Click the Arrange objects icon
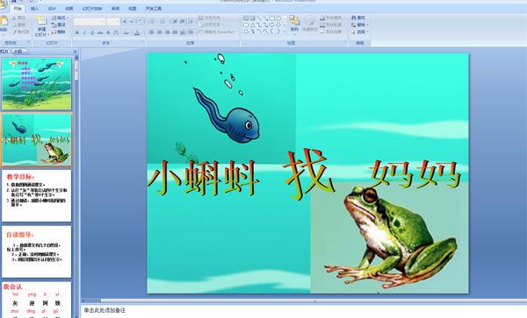Screen dimensions: 527x318 (294, 24)
